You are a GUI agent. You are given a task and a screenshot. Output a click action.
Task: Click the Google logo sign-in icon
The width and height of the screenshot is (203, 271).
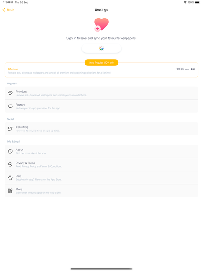point(101,48)
